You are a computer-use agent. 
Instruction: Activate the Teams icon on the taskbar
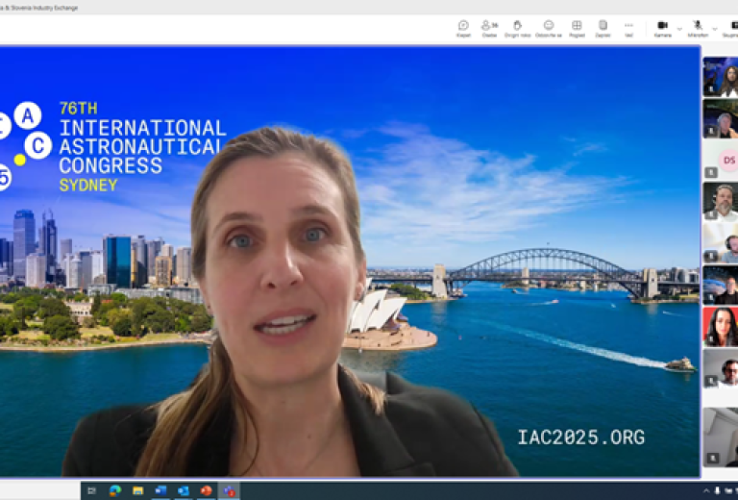(229, 491)
